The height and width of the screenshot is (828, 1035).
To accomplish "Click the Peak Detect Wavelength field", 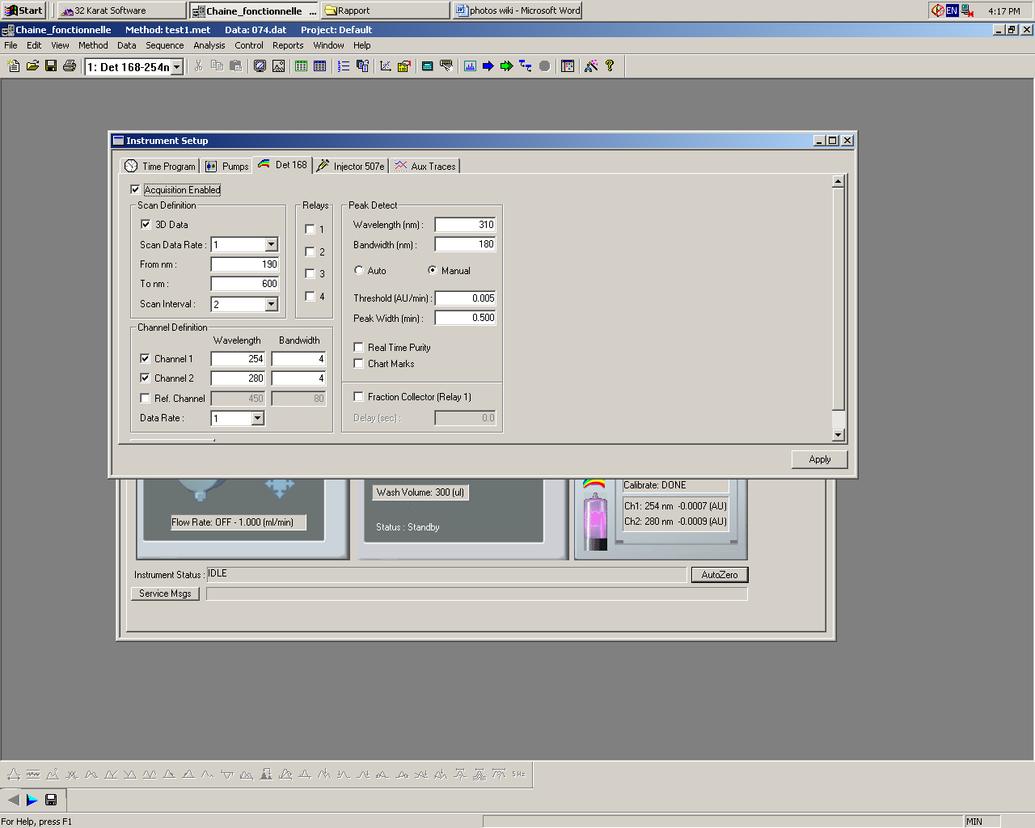I will [x=465, y=224].
